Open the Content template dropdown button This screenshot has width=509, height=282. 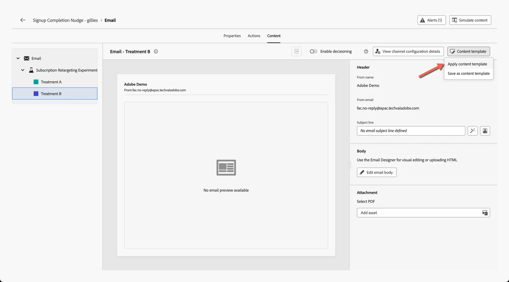tap(469, 51)
